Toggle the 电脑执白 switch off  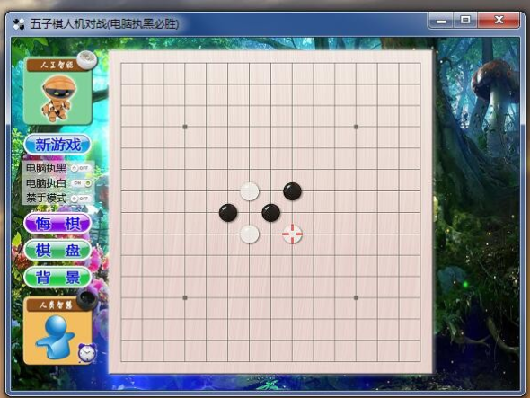pyautogui.click(x=82, y=183)
